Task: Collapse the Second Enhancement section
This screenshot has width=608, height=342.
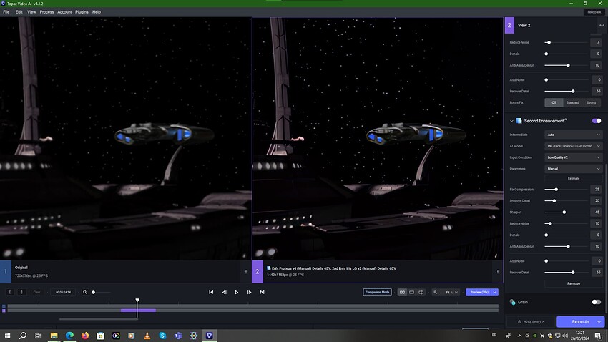Action: (511, 121)
